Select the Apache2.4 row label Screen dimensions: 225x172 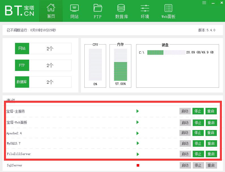click(14, 133)
